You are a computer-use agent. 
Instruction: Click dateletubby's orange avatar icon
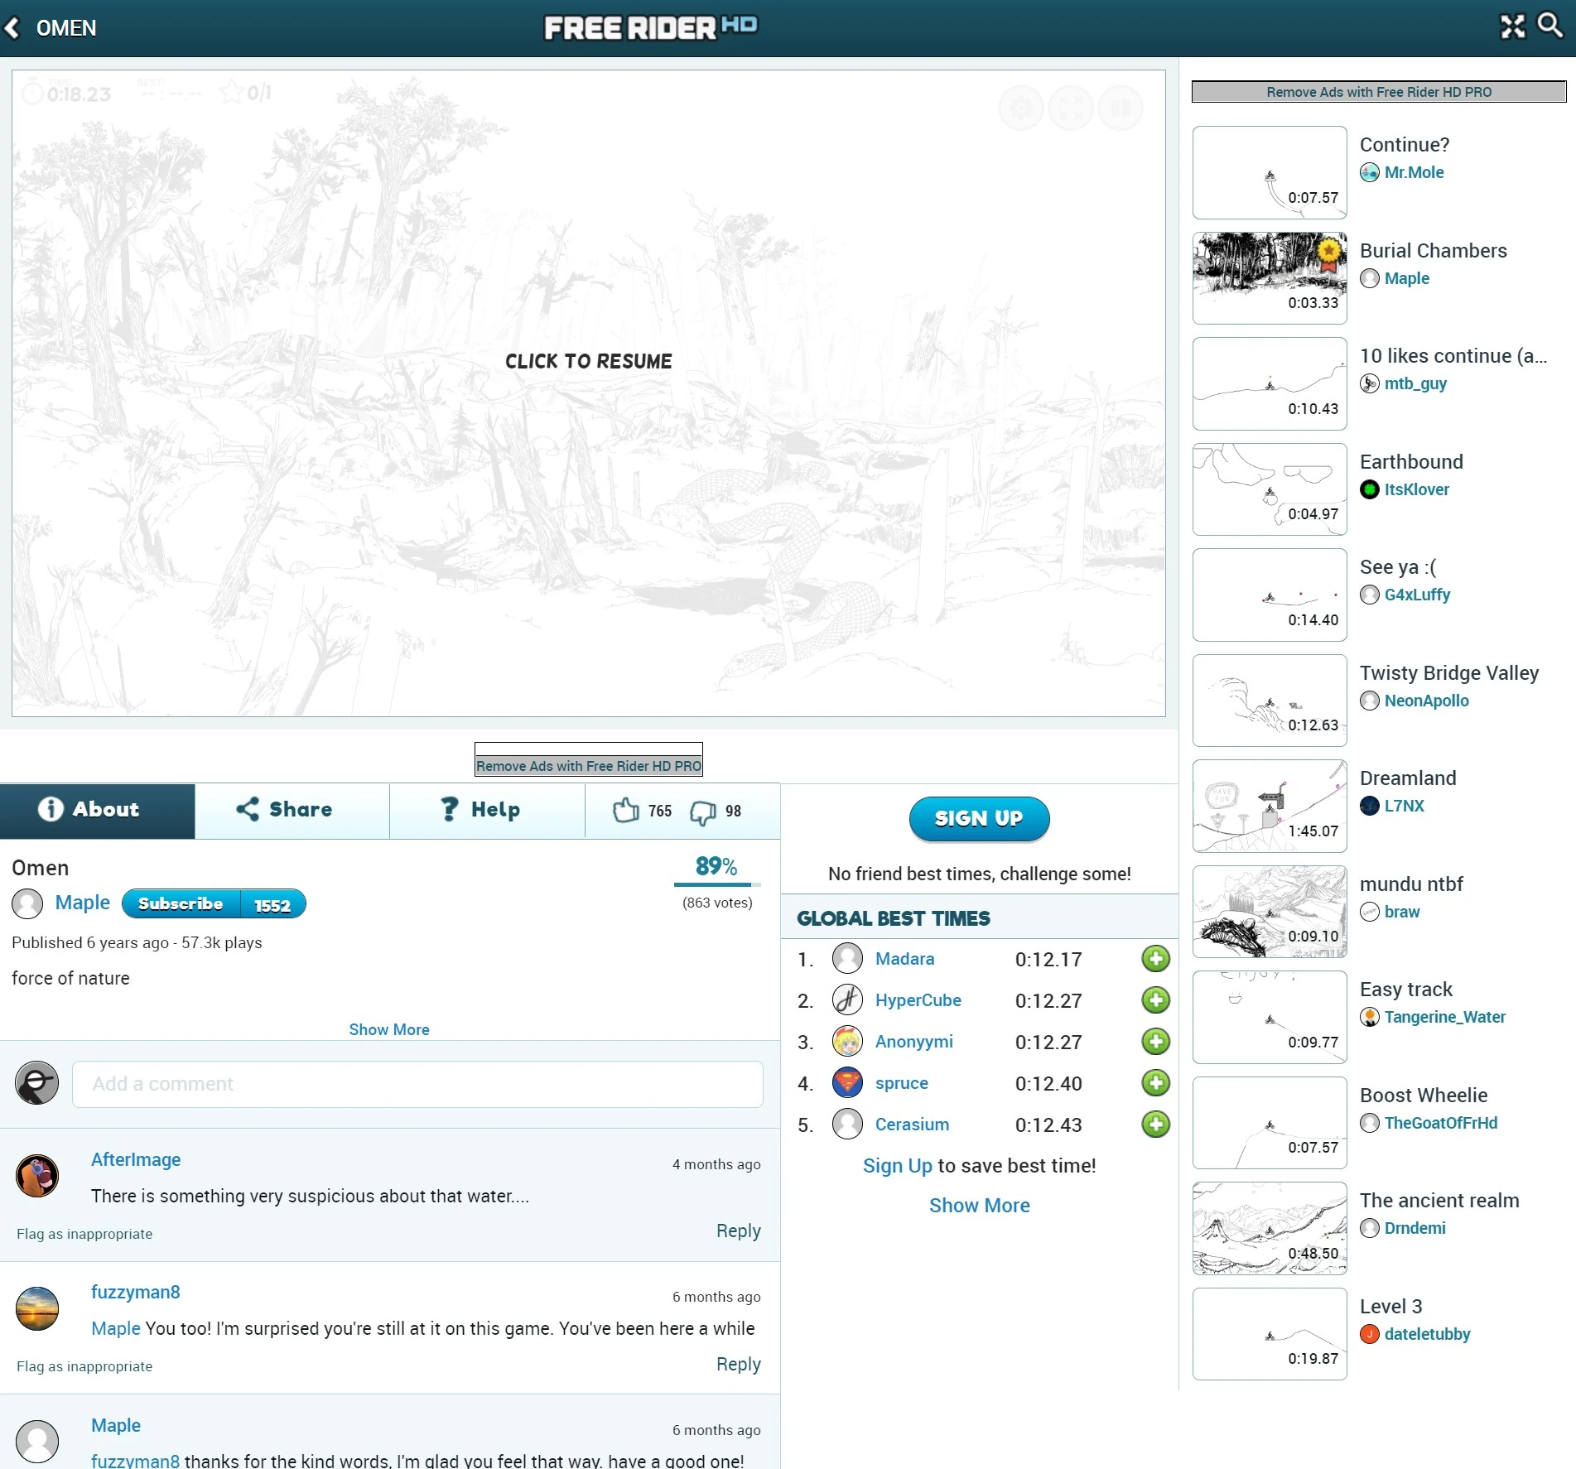(1370, 1335)
